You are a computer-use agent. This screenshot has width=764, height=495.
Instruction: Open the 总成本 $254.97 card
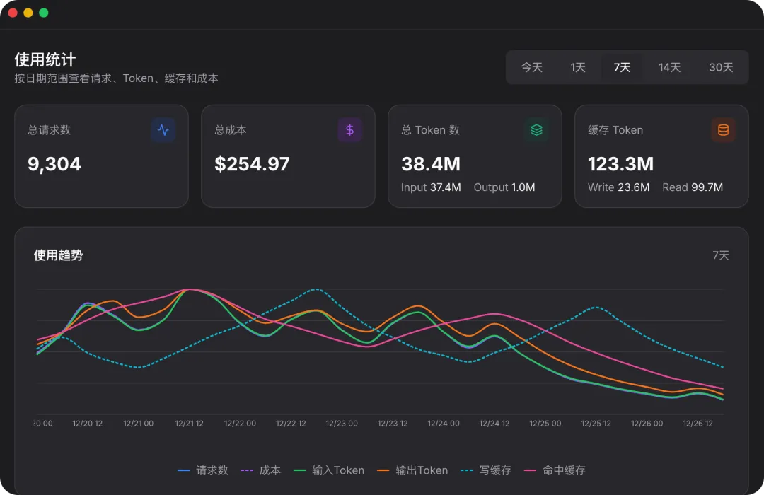point(288,156)
